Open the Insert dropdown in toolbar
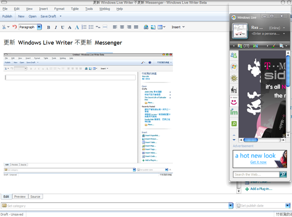 pos(178,27)
